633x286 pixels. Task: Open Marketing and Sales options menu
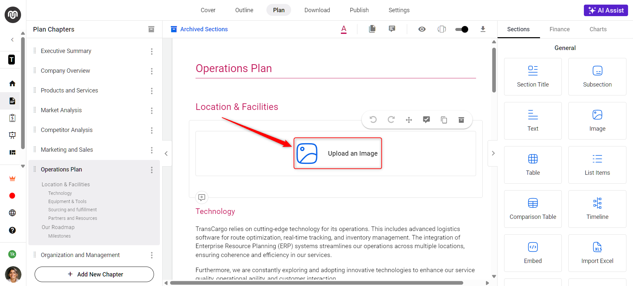pos(152,150)
